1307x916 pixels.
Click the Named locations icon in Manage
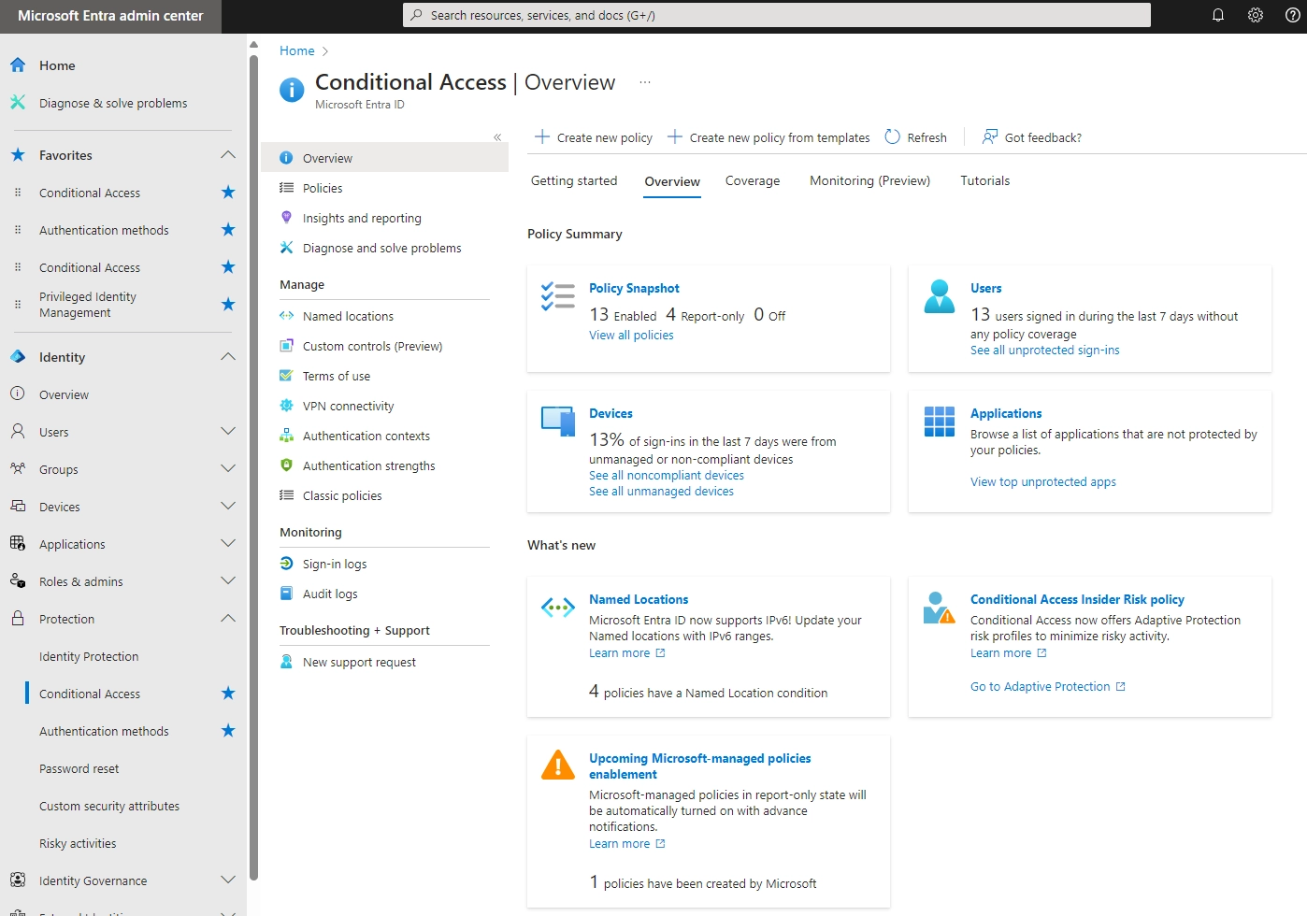(x=287, y=316)
